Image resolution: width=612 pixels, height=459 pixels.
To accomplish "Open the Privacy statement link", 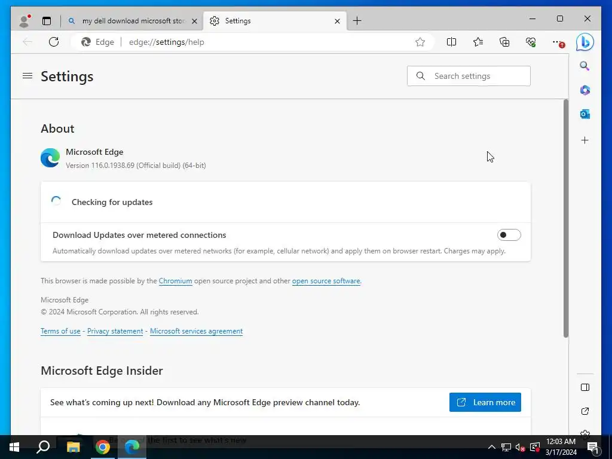I will (x=115, y=331).
